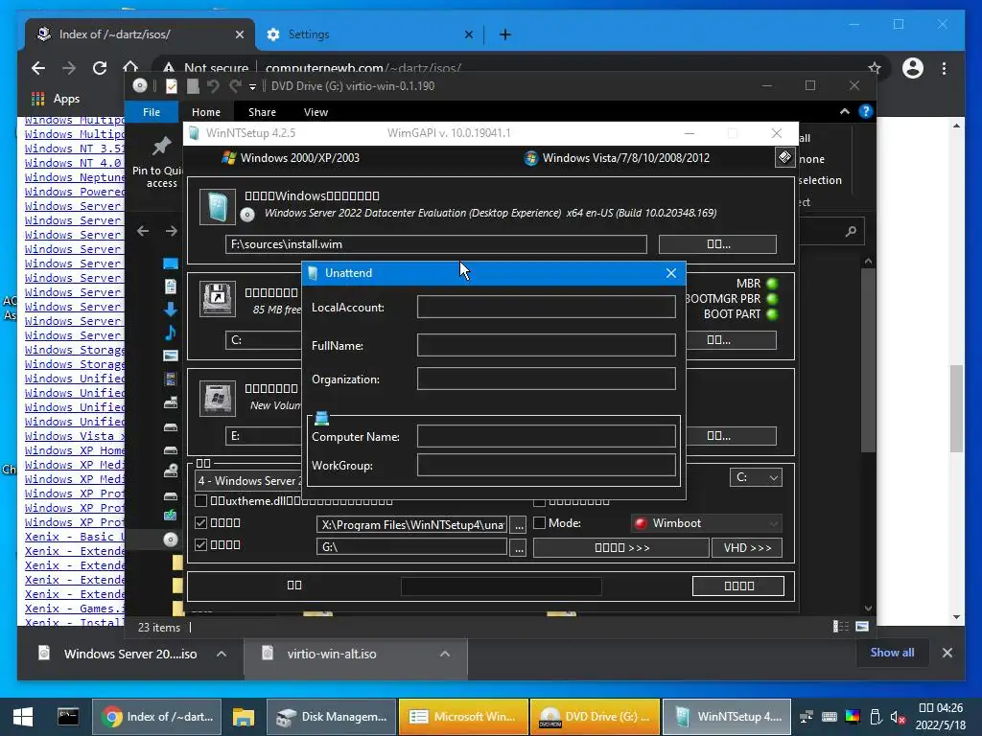
Task: Click the Explorer forward navigation arrow
Action: (171, 231)
